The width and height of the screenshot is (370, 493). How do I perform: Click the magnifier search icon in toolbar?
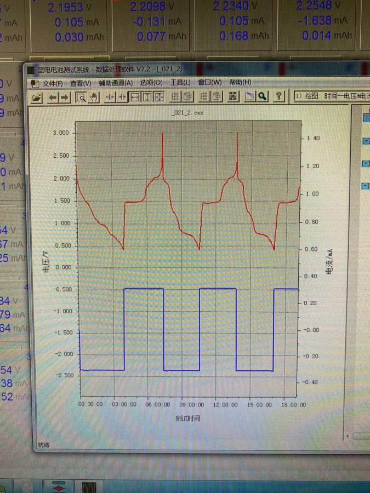point(263,96)
